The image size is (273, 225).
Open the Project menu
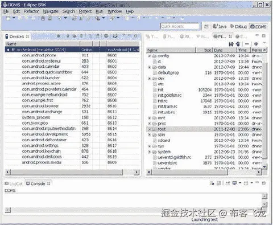tap(85, 11)
